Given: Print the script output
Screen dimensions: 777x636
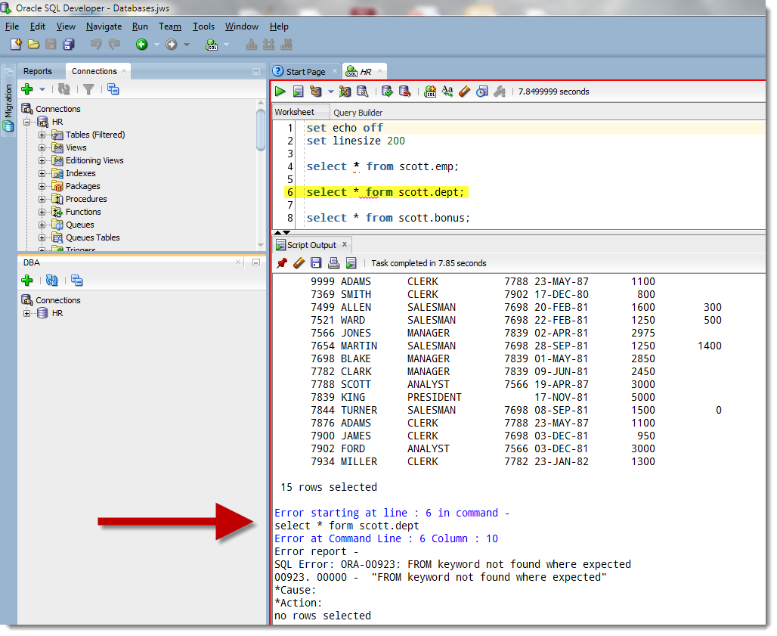Looking at the screenshot, I should [333, 263].
